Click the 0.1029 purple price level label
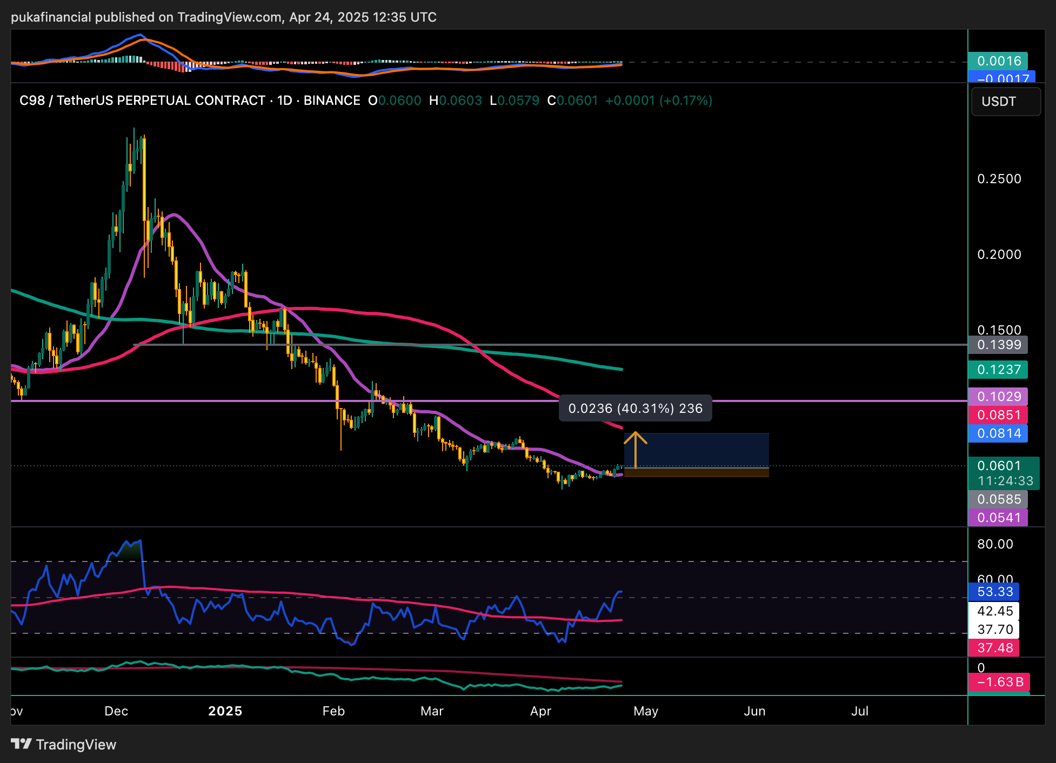 [x=998, y=397]
